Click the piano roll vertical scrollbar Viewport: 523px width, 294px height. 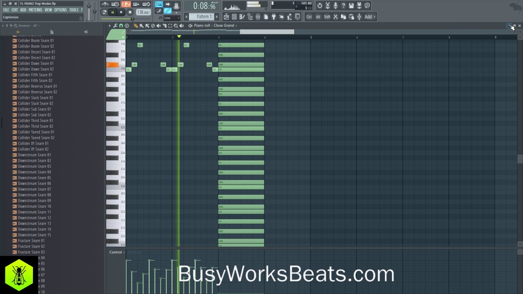[520, 159]
